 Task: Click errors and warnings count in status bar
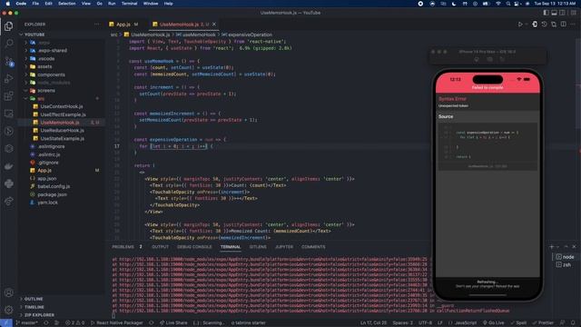click(74, 323)
